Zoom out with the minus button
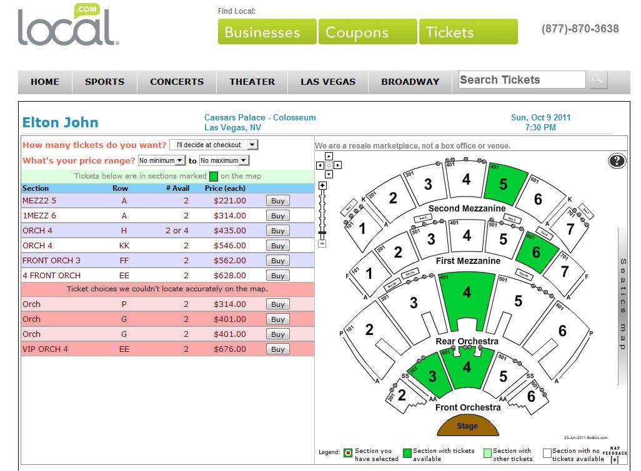The width and height of the screenshot is (641, 471). (x=322, y=244)
